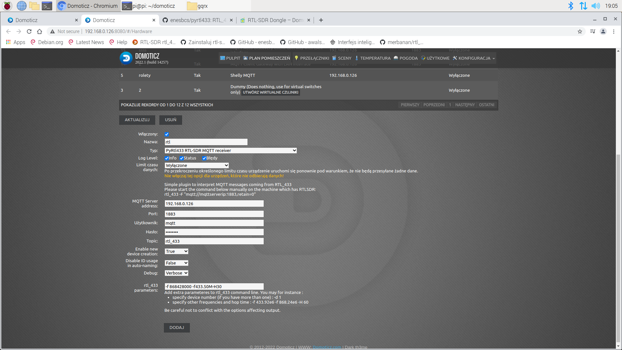
Task: Close the first Domoticz tab
Action: tap(76, 20)
